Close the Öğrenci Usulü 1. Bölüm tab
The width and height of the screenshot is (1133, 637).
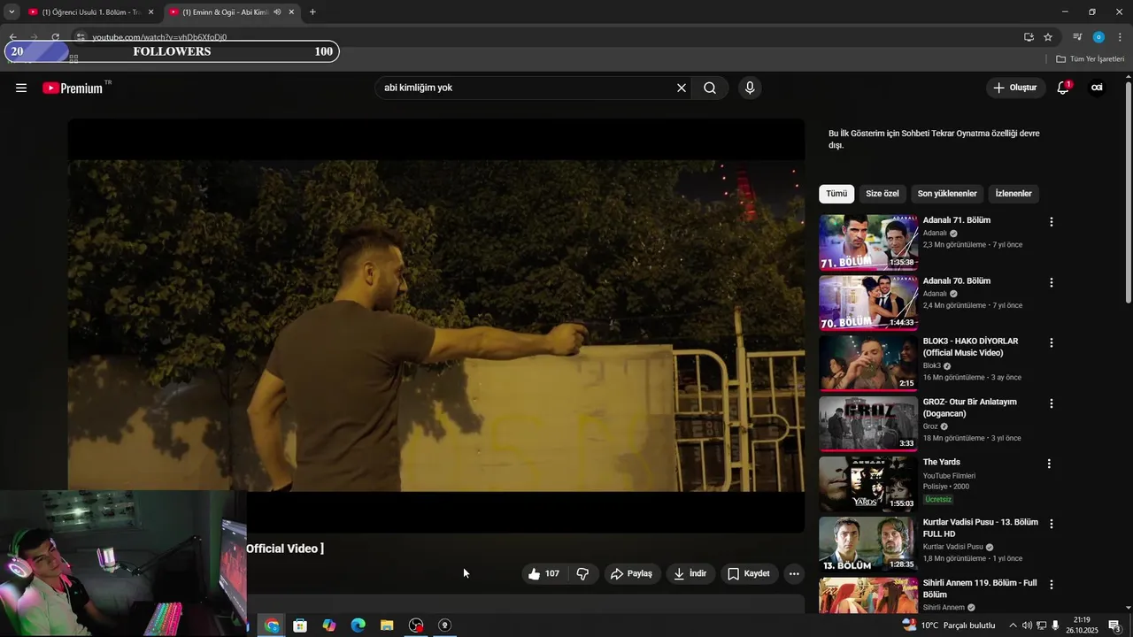pos(150,12)
